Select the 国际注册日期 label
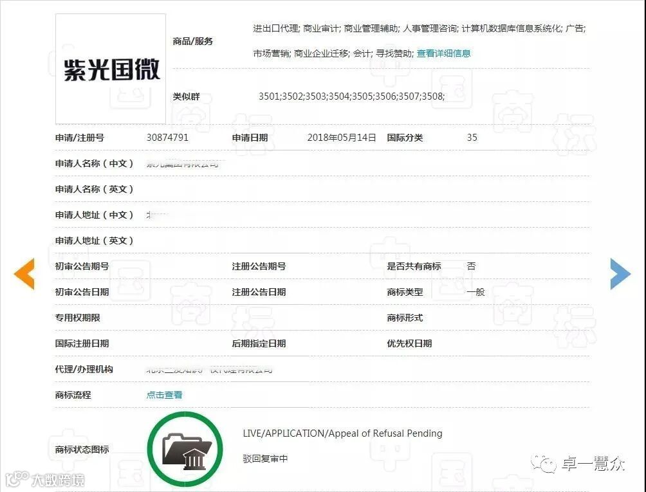Viewport: 646px width, 492px height. [82, 343]
